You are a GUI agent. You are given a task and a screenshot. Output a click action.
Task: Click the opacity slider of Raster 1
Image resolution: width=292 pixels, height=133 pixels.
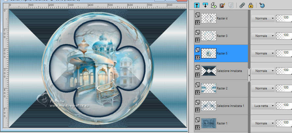[284, 123]
